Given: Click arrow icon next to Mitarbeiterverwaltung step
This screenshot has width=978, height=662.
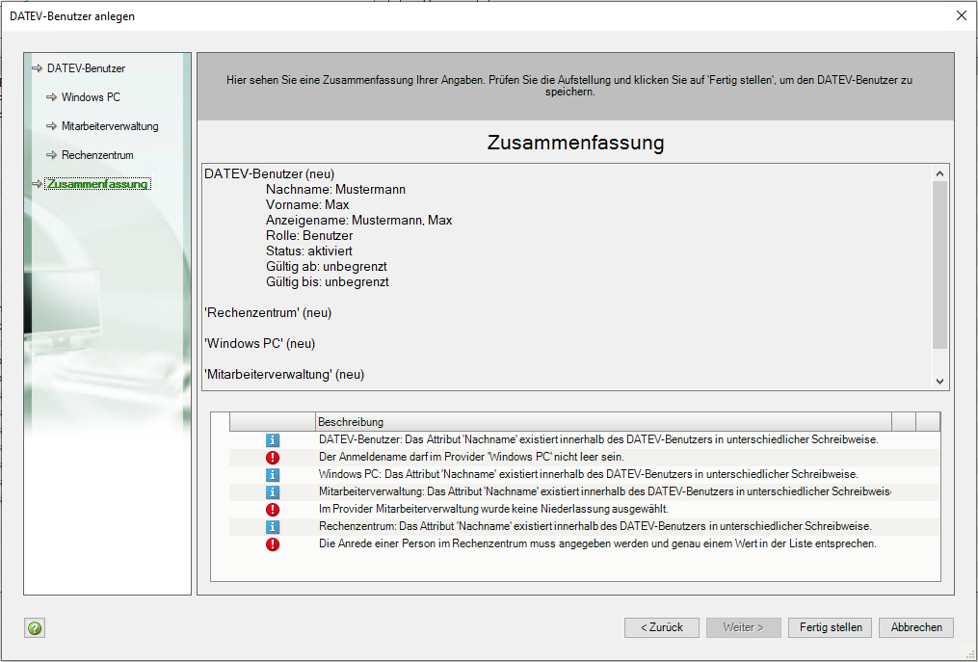Looking at the screenshot, I should coord(52,126).
